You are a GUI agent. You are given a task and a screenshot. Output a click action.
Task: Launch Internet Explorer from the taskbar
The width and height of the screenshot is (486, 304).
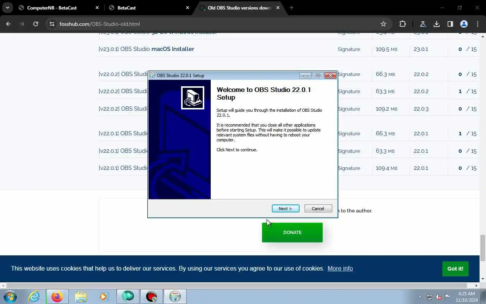tap(34, 296)
